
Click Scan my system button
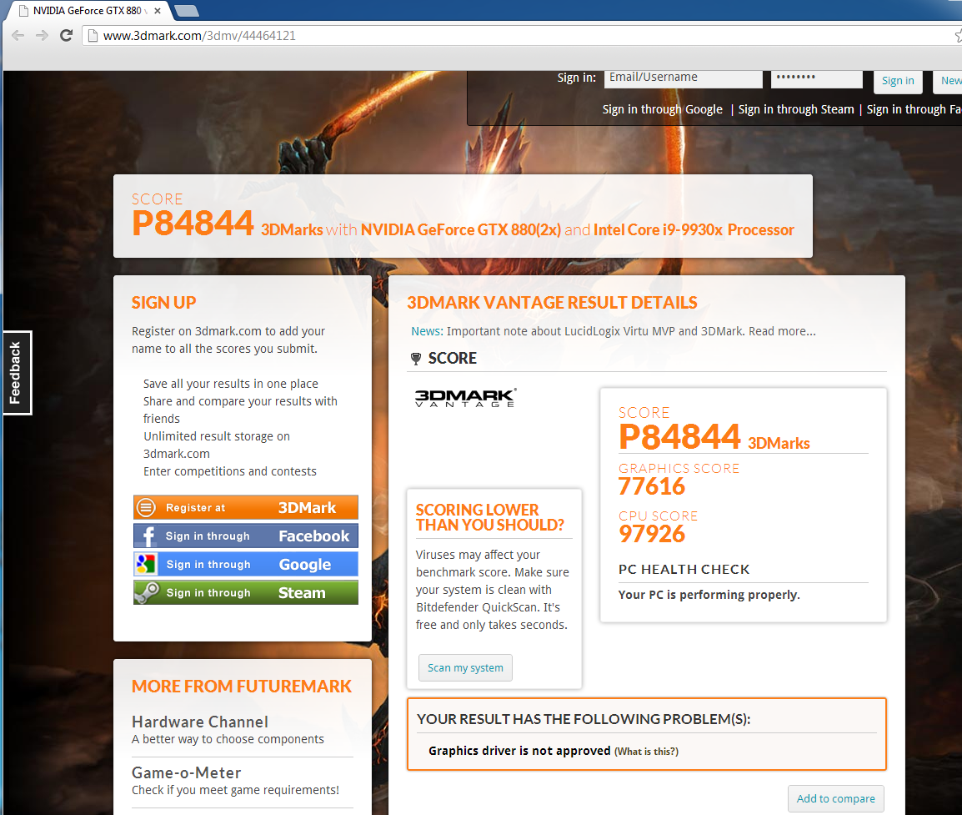tap(465, 667)
